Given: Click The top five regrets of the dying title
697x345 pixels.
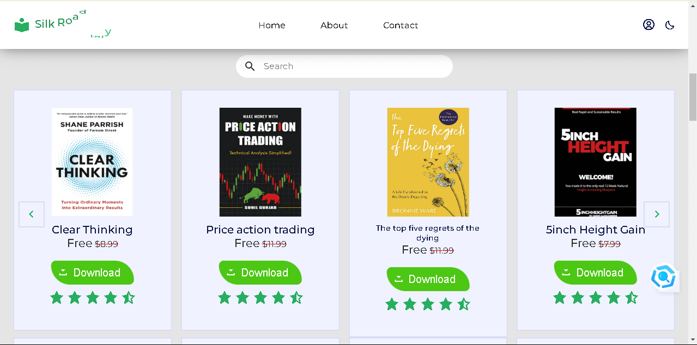Looking at the screenshot, I should (428, 233).
